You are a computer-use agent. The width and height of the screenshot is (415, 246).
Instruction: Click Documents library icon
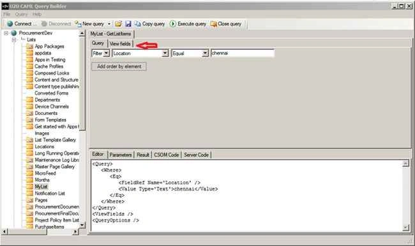[x=29, y=113]
